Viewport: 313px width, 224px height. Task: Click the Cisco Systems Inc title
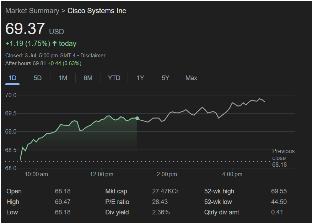(97, 11)
